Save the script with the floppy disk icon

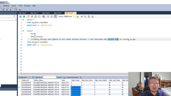pos(24,17)
